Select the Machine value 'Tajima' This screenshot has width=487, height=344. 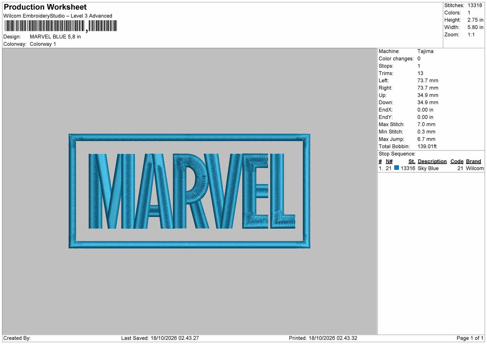[x=425, y=51]
